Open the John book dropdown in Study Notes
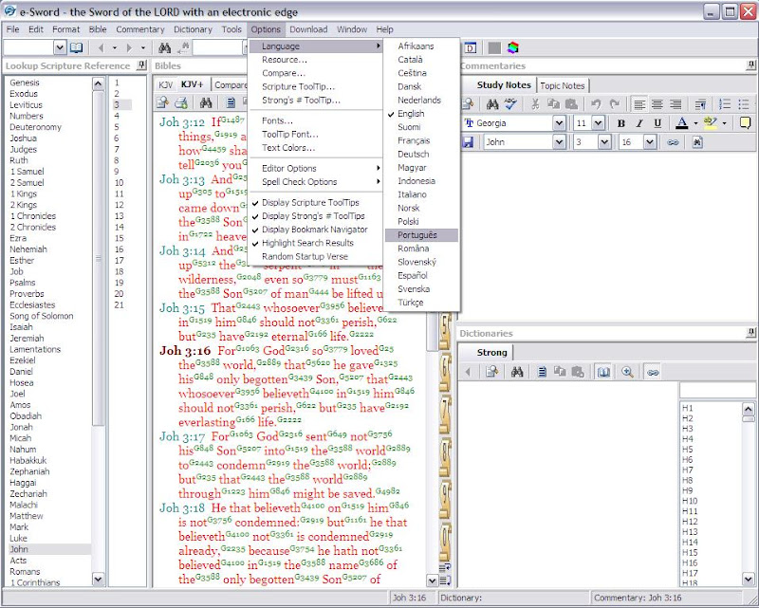The height and width of the screenshot is (608, 759). click(x=559, y=142)
